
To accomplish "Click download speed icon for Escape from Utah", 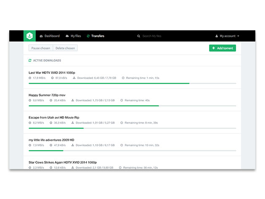I will [30, 123].
